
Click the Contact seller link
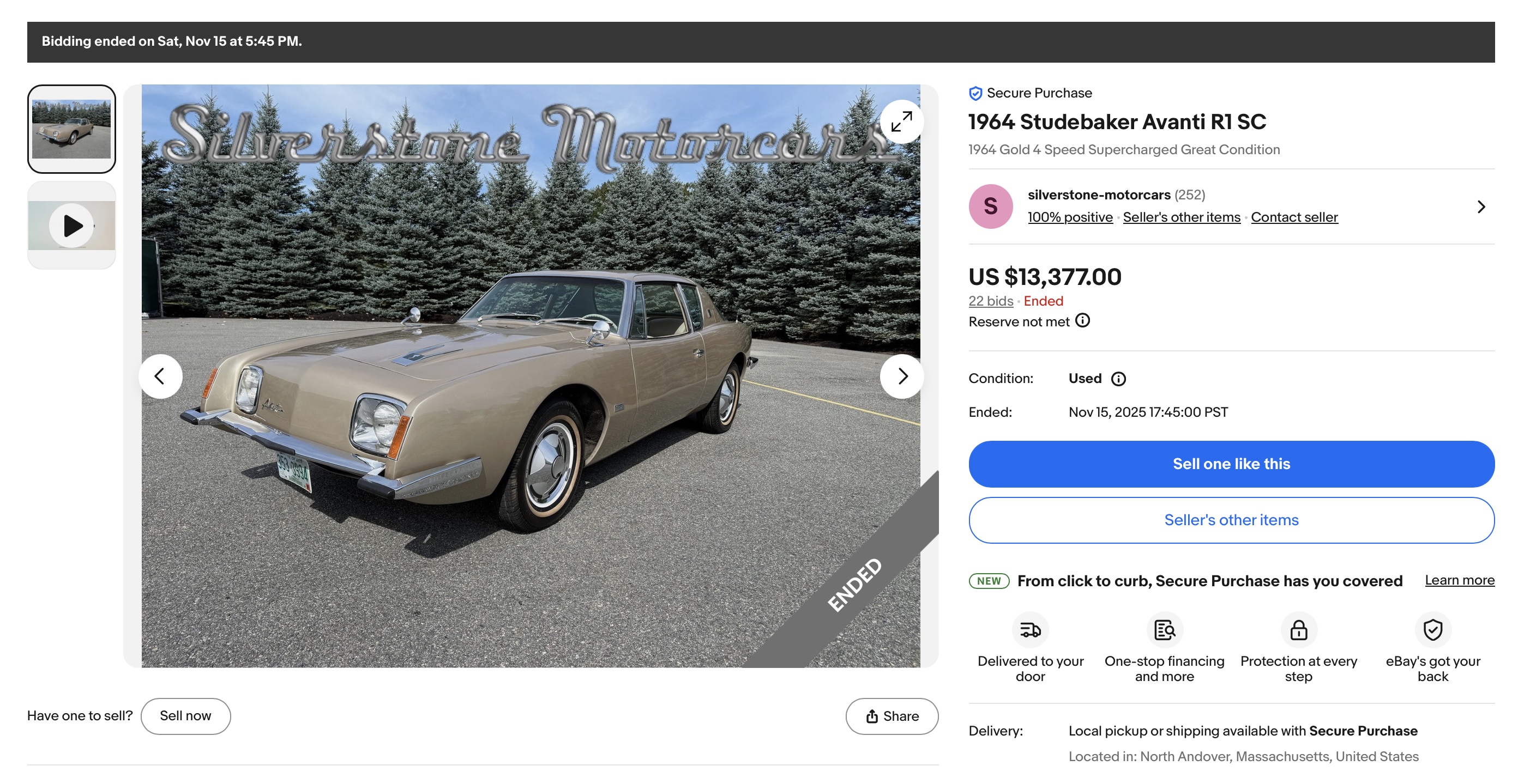coord(1294,217)
